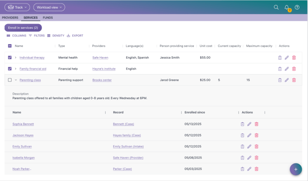Click Enroll in services (2) button
The image size is (308, 181).
coord(23,28)
